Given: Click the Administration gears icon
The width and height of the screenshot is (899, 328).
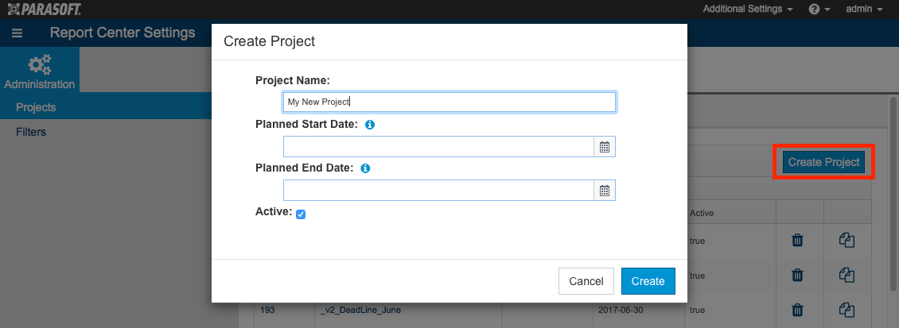Looking at the screenshot, I should click(x=40, y=64).
